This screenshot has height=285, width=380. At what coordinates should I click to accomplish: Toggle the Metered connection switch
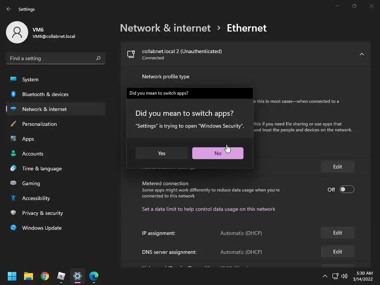347,190
